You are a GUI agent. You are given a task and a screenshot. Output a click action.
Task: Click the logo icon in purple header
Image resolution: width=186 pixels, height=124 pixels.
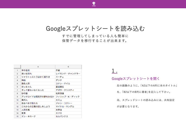(x=94, y=4)
